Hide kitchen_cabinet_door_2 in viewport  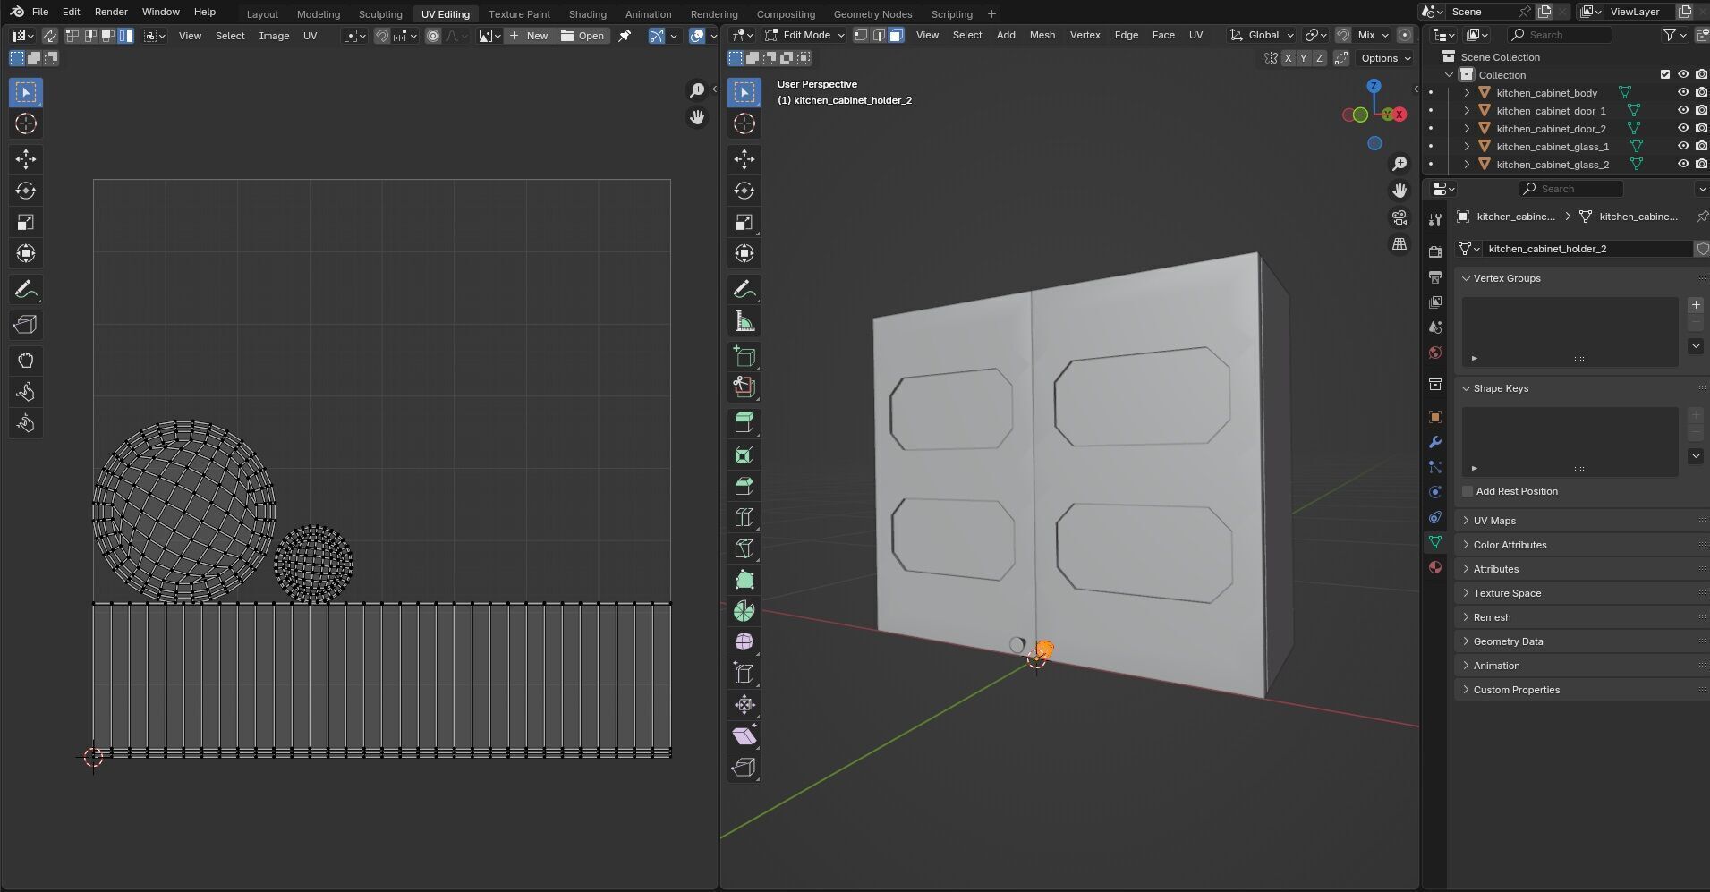pos(1683,129)
